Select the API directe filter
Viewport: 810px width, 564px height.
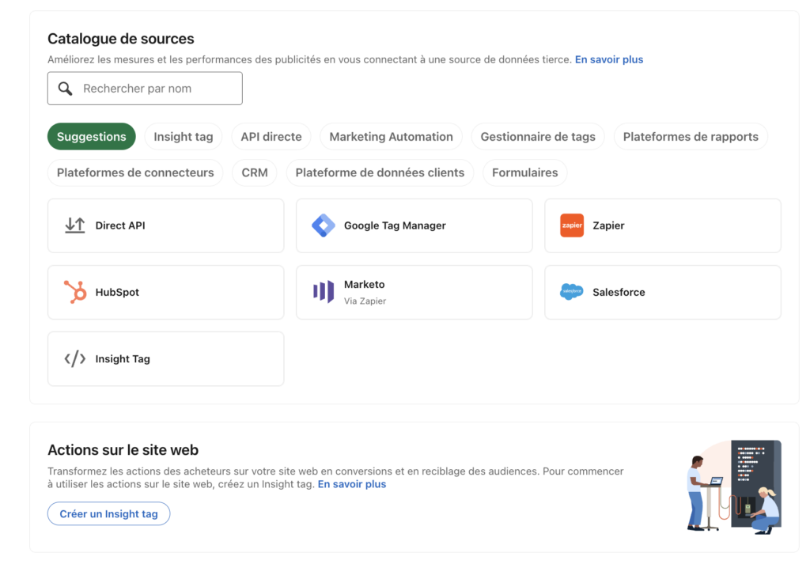click(271, 136)
